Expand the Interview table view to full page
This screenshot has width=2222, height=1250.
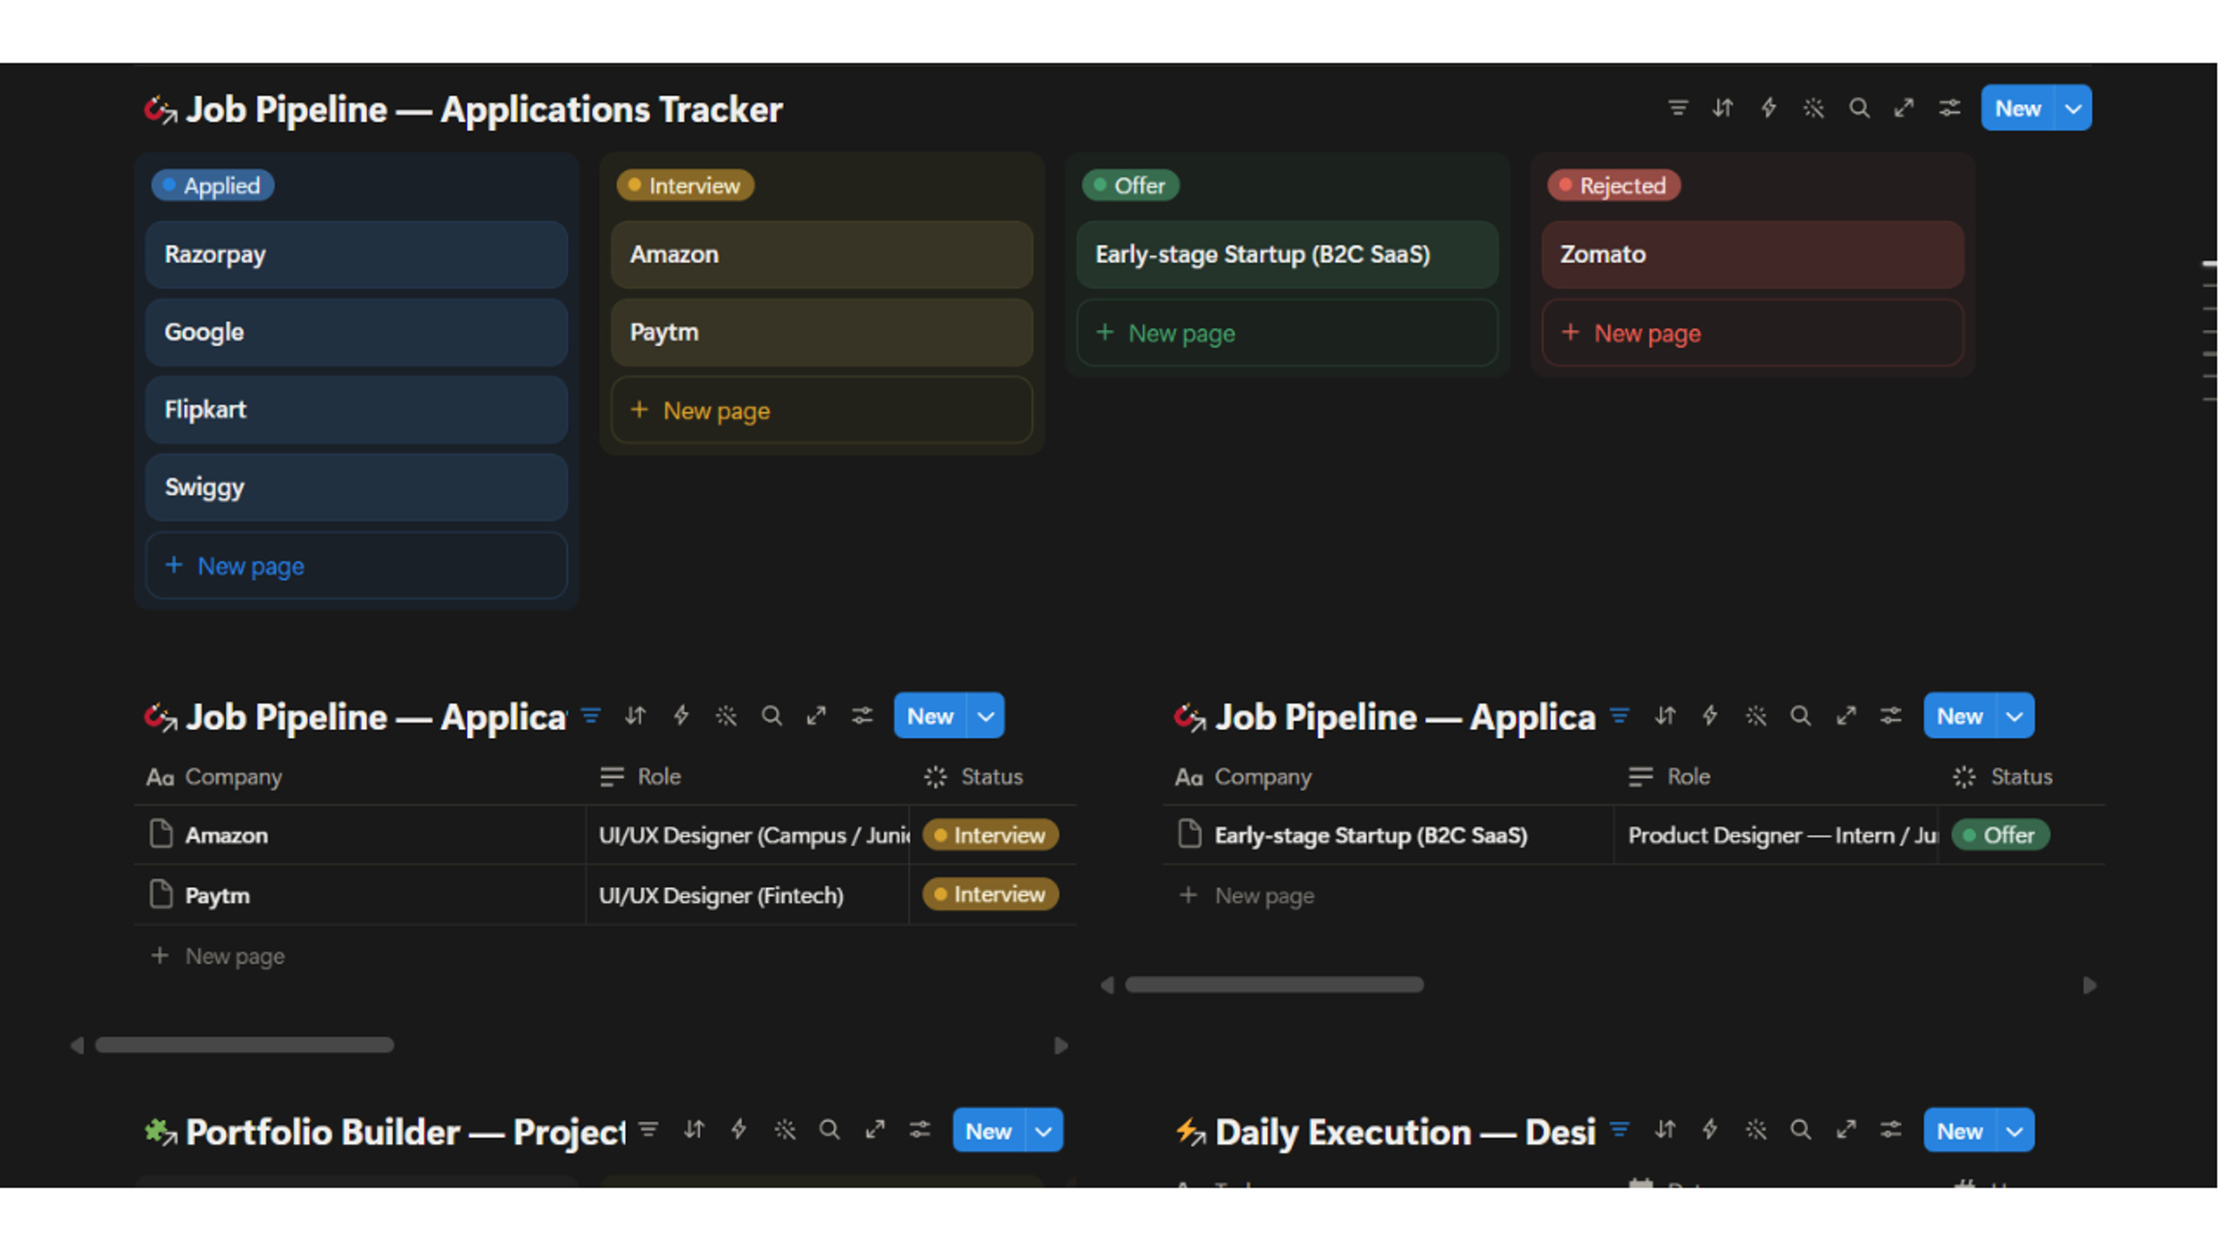tap(816, 716)
